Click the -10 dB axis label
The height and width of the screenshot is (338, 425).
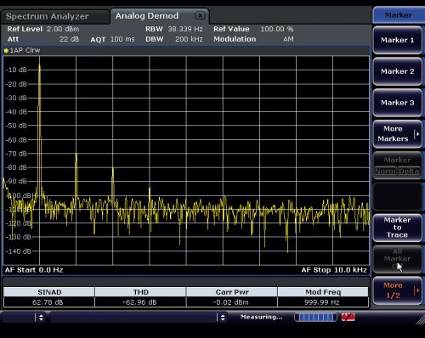pos(16,70)
